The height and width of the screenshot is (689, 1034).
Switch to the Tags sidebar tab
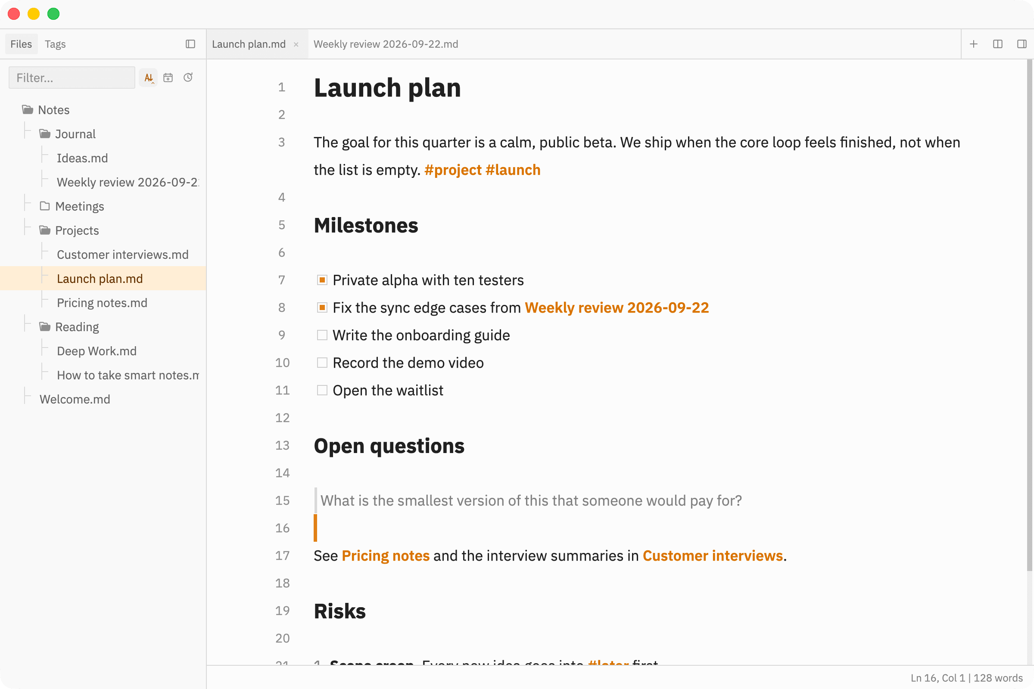(x=55, y=44)
